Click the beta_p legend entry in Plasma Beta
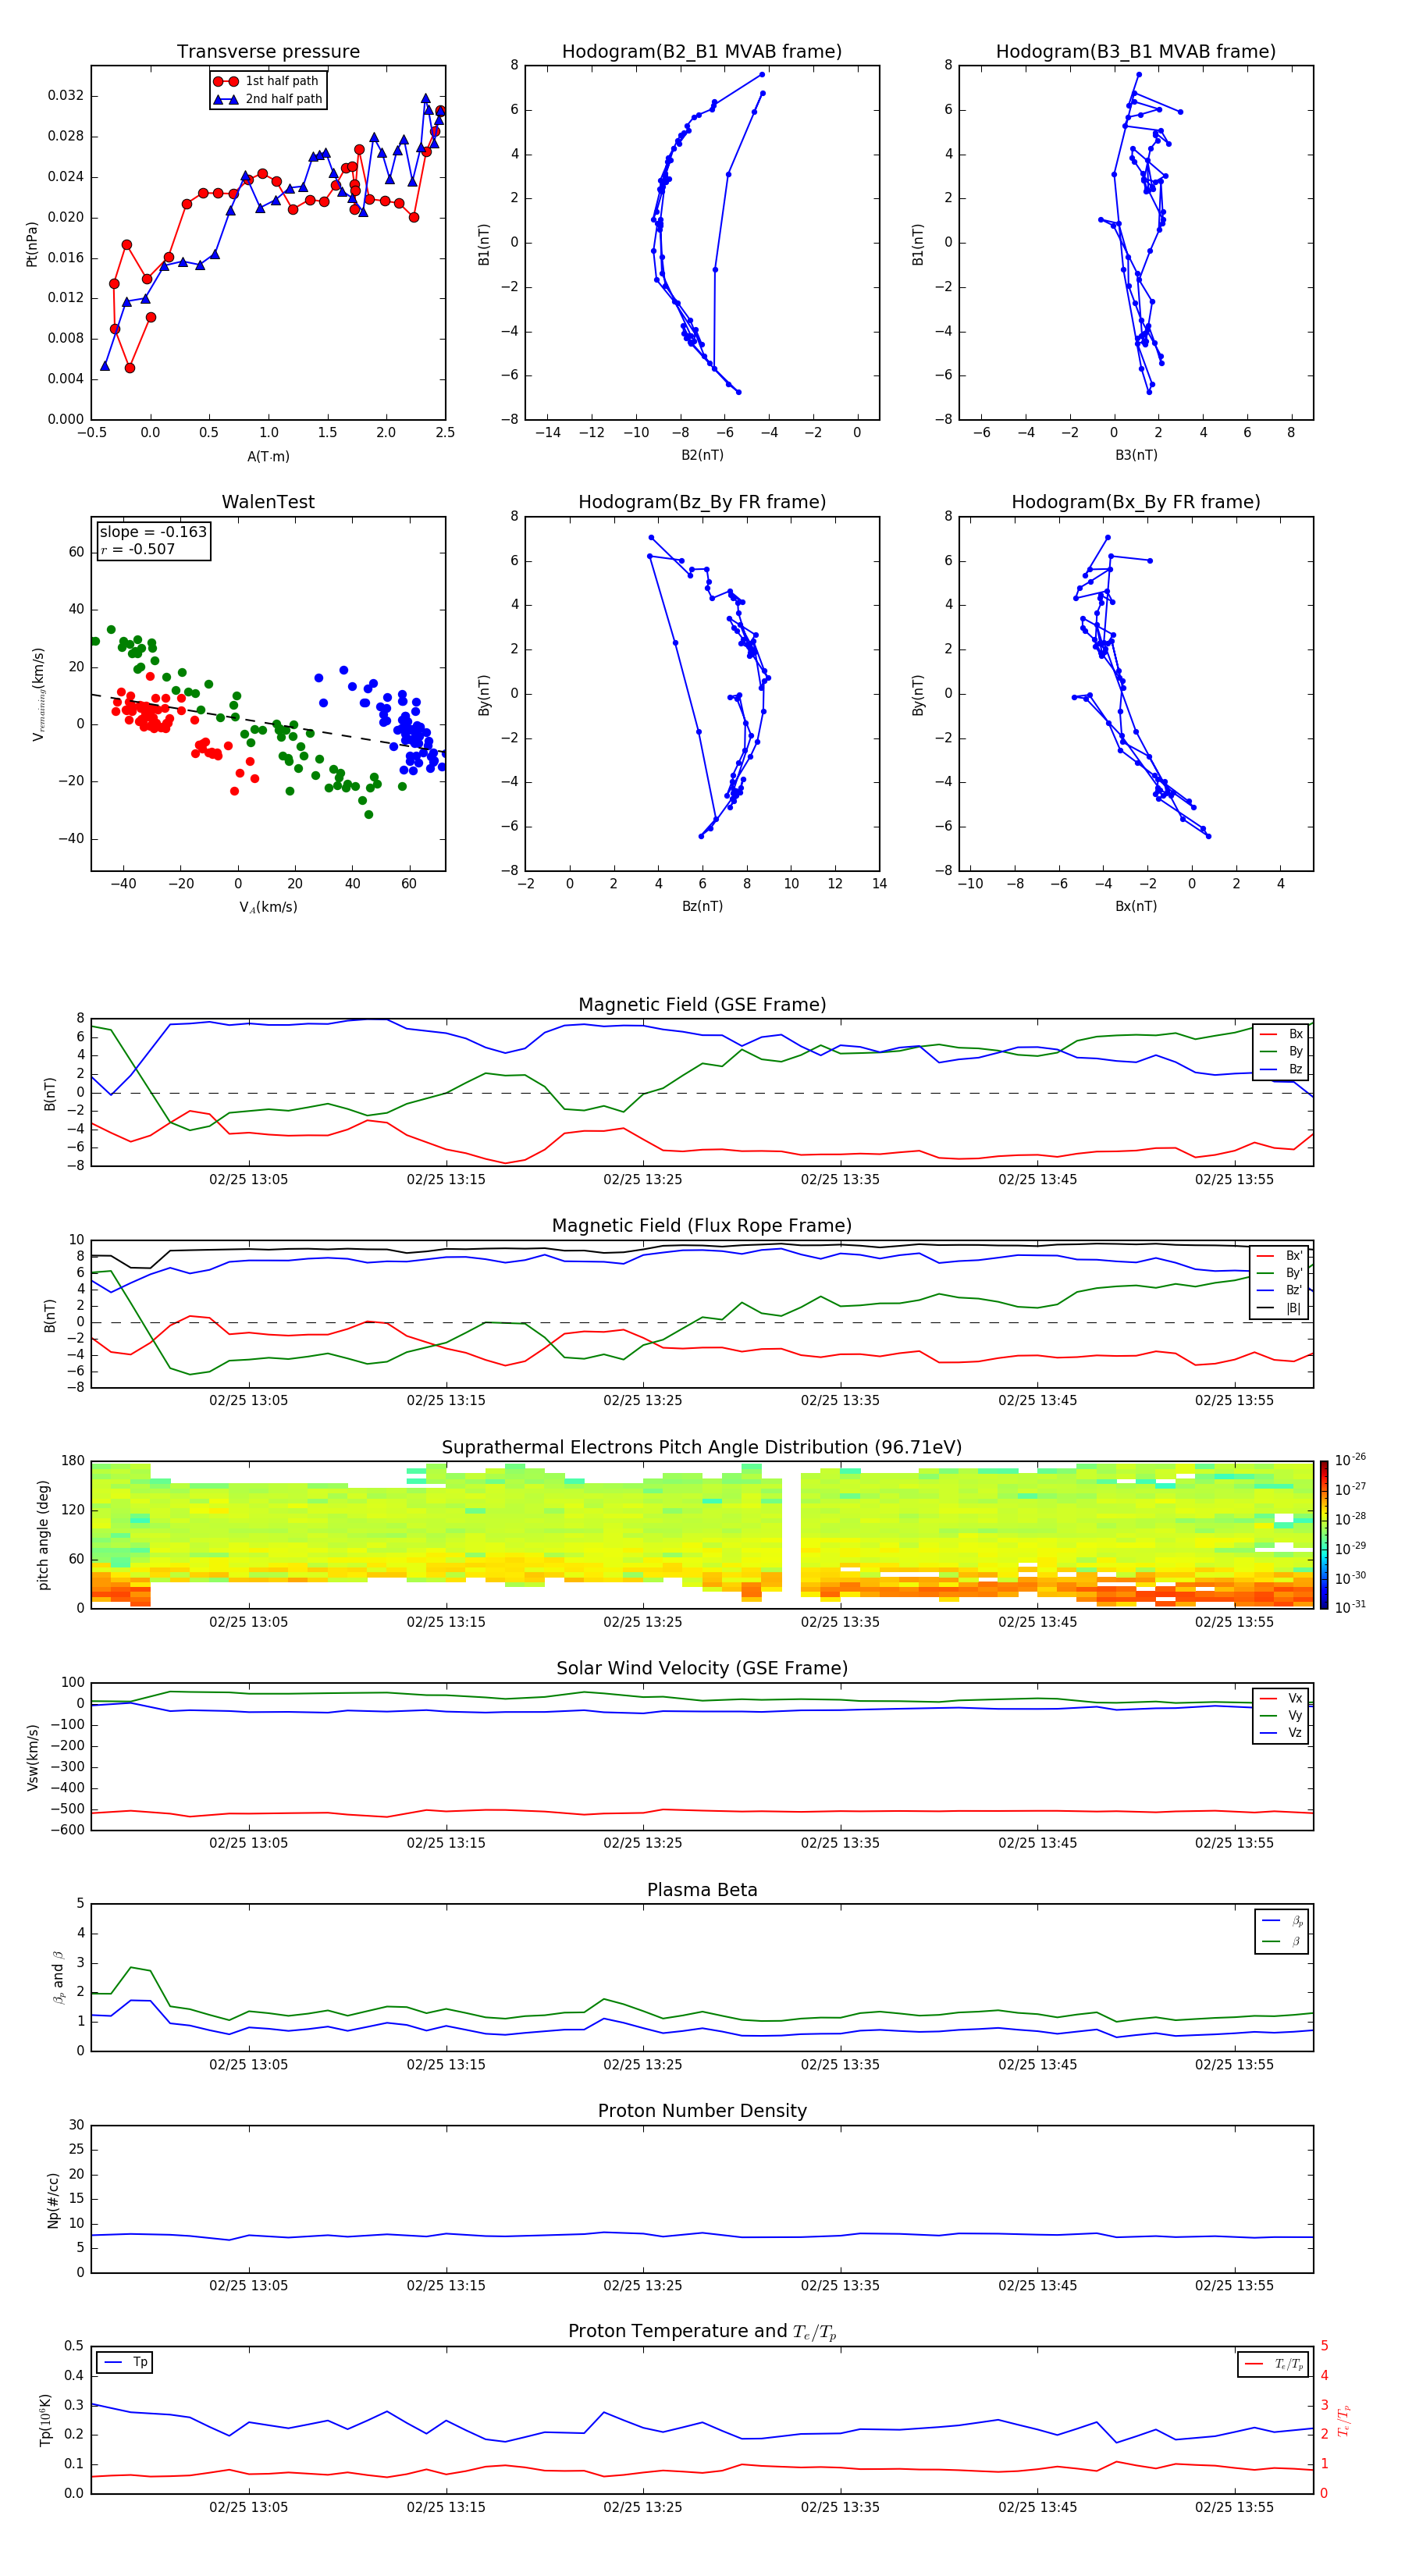The height and width of the screenshot is (2576, 1405). (x=1281, y=1921)
